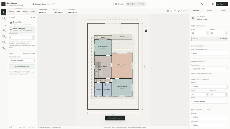Click the Open Site 1,220.75 value
The image size is (230, 129).
pos(72,13)
